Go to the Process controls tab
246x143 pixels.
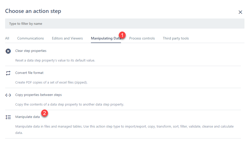142,38
